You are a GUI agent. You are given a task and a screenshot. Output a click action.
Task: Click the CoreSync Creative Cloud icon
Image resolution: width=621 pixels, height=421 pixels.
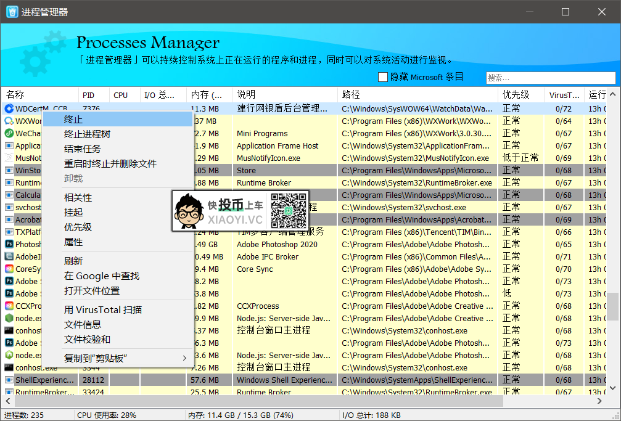(x=9, y=269)
